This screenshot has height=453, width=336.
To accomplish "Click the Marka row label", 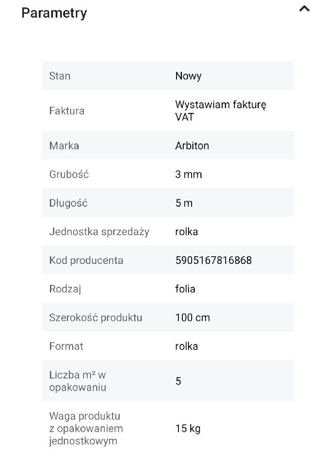I will click(64, 145).
